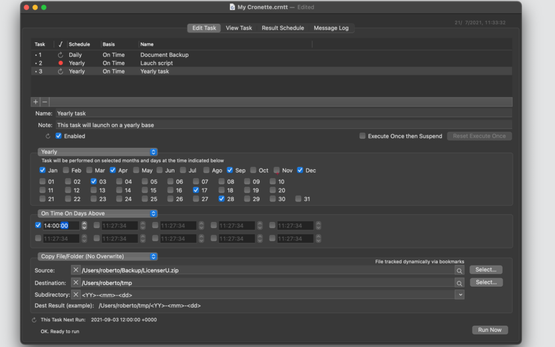Open the On Time On Days Above dropdown
The image size is (555, 347).
(x=97, y=213)
